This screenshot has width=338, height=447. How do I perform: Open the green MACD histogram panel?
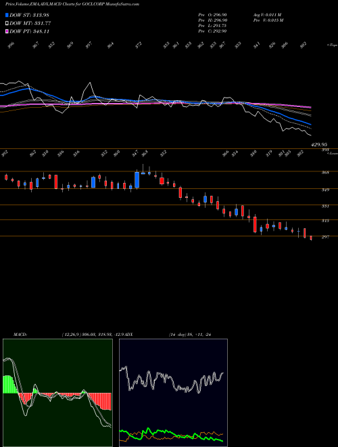pyautogui.click(x=57, y=392)
